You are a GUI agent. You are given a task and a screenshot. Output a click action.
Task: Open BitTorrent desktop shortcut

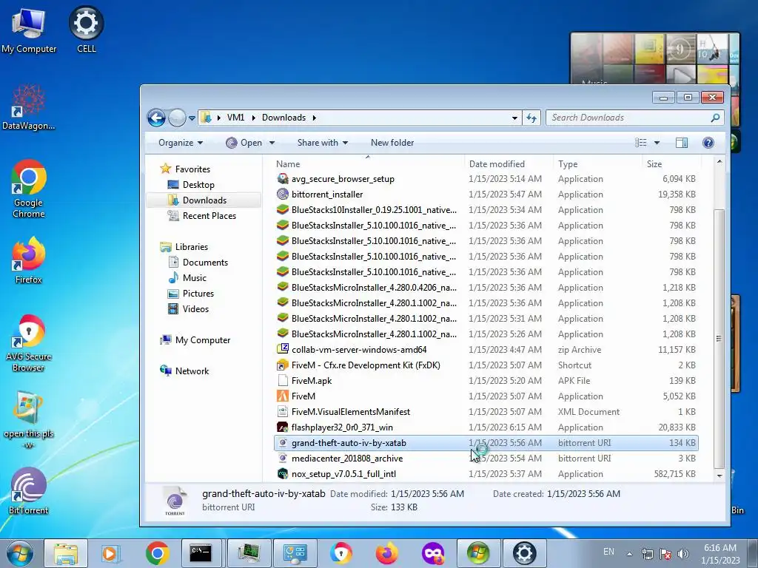pos(29,491)
